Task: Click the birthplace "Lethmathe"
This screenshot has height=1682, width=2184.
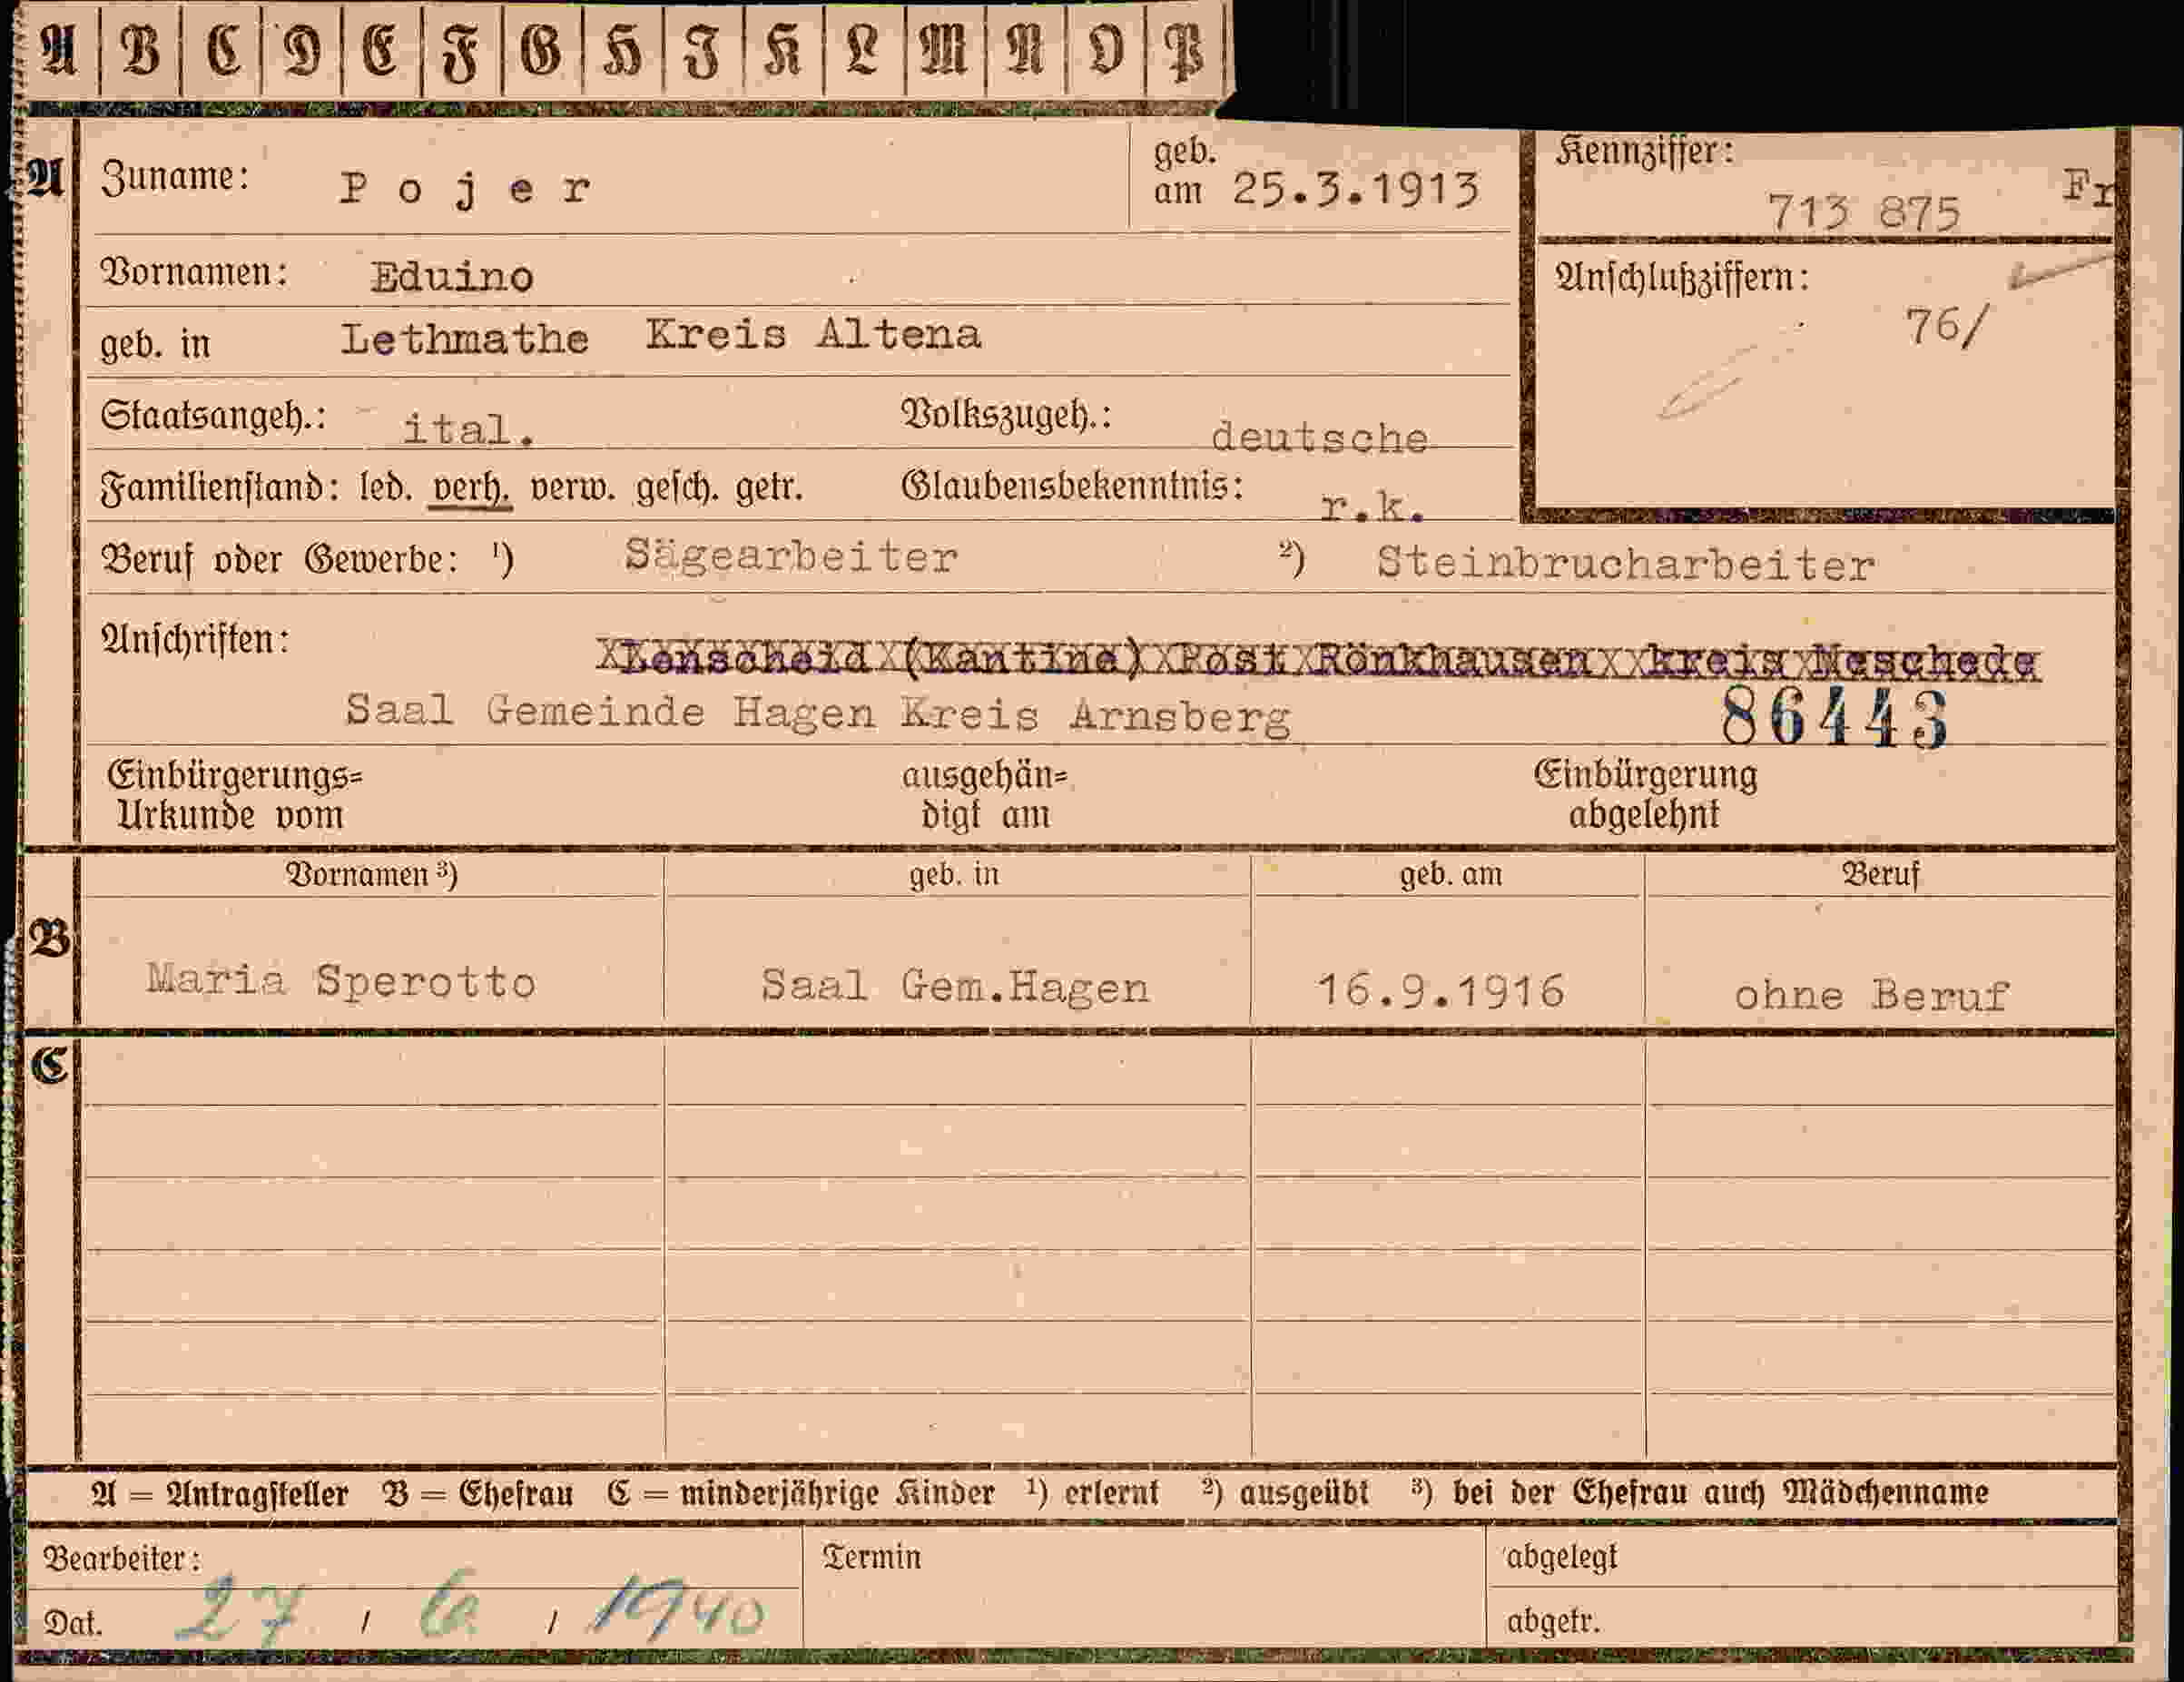Action: tap(465, 339)
